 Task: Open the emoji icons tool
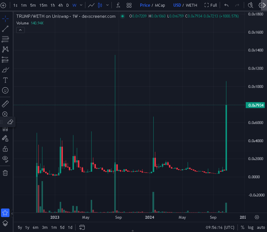[5, 90]
